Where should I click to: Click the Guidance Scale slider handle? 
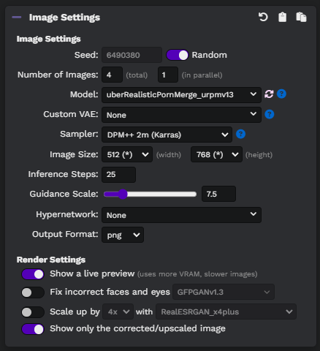click(123, 194)
